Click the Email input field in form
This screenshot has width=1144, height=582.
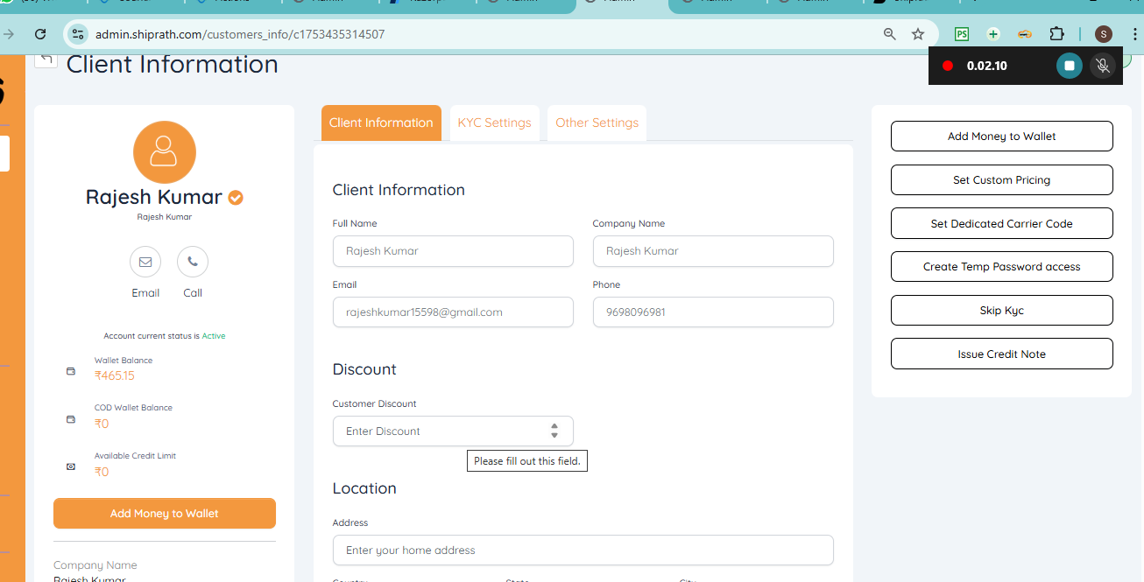453,312
